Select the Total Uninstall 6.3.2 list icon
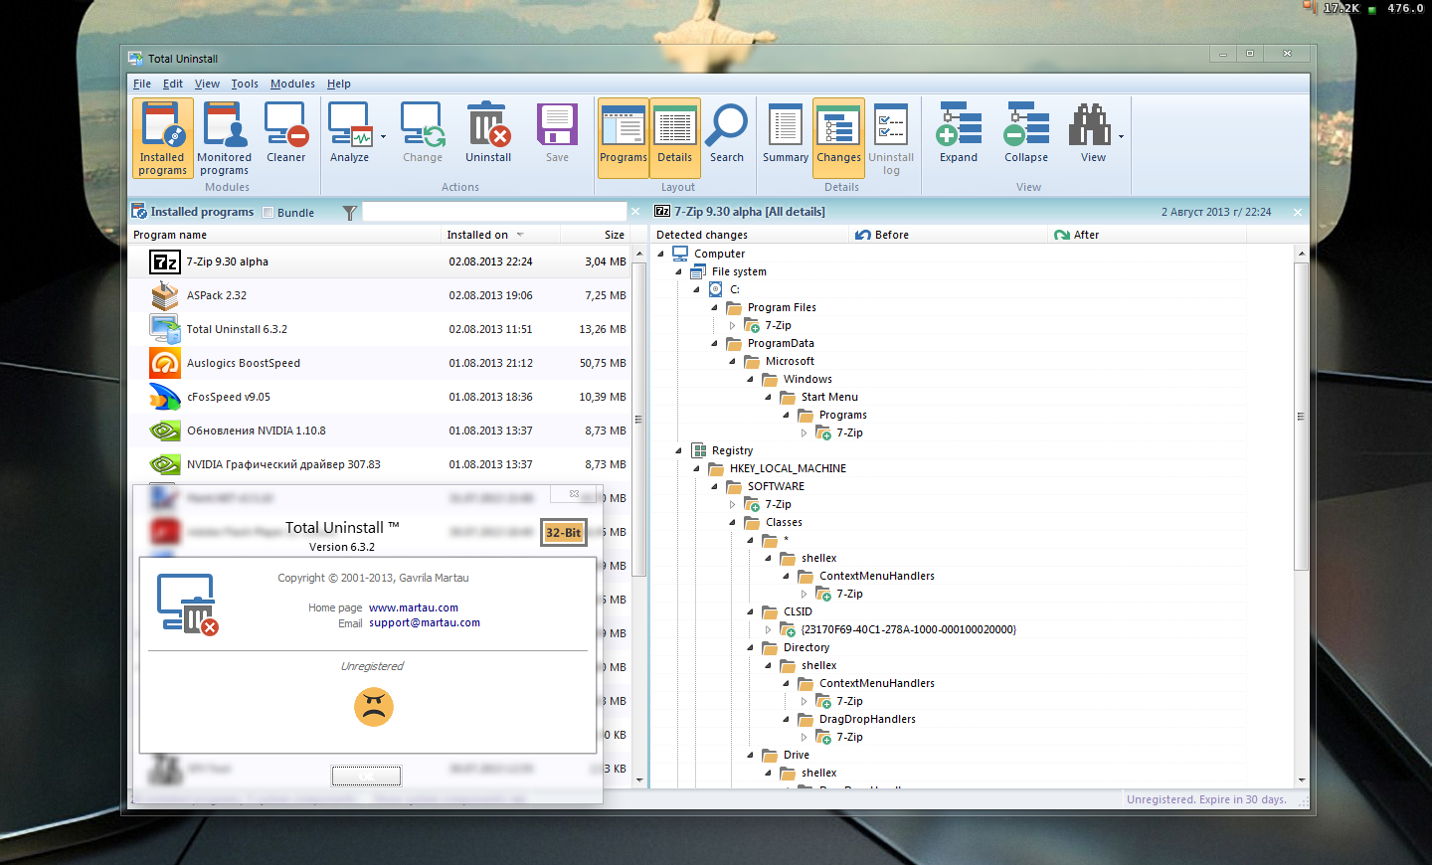The height and width of the screenshot is (865, 1432). [x=164, y=329]
